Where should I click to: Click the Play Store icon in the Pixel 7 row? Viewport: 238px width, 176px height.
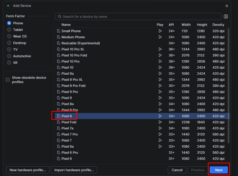160,140
